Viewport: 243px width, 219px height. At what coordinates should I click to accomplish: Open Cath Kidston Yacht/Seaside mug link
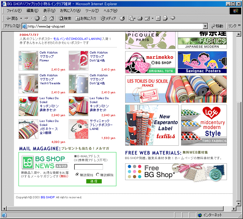click(x=50, y=79)
